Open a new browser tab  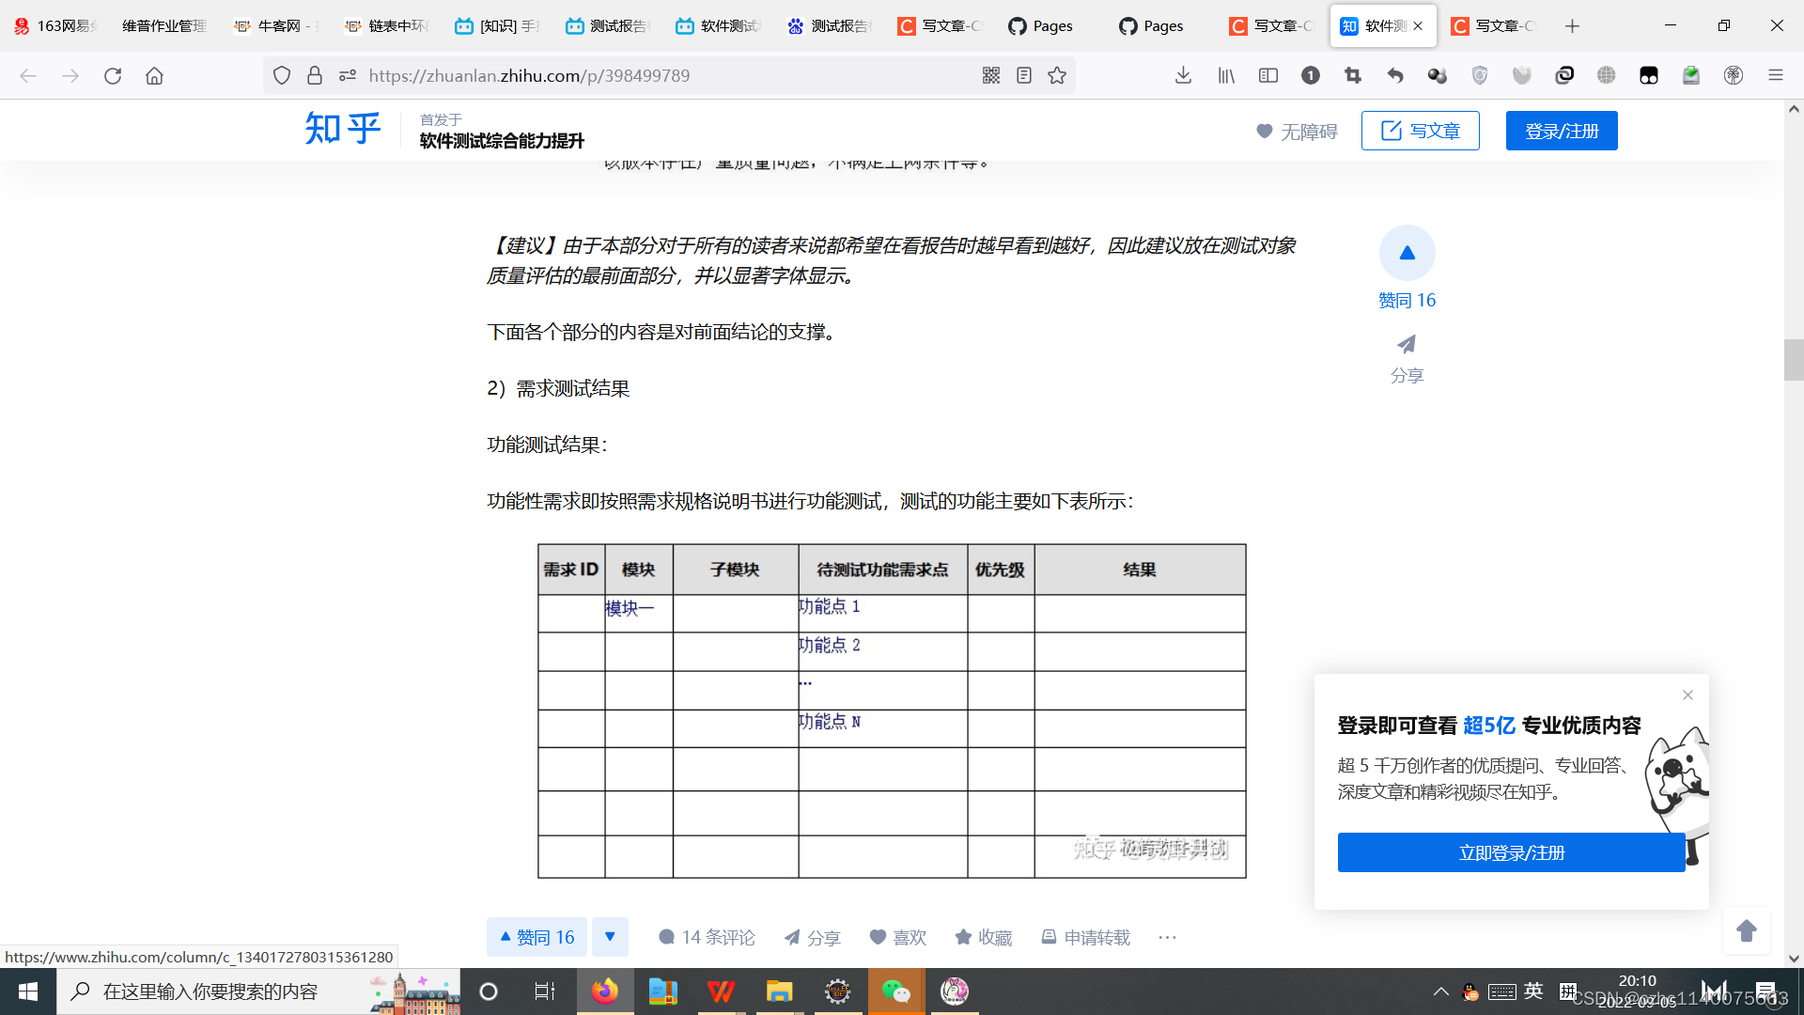point(1572,25)
